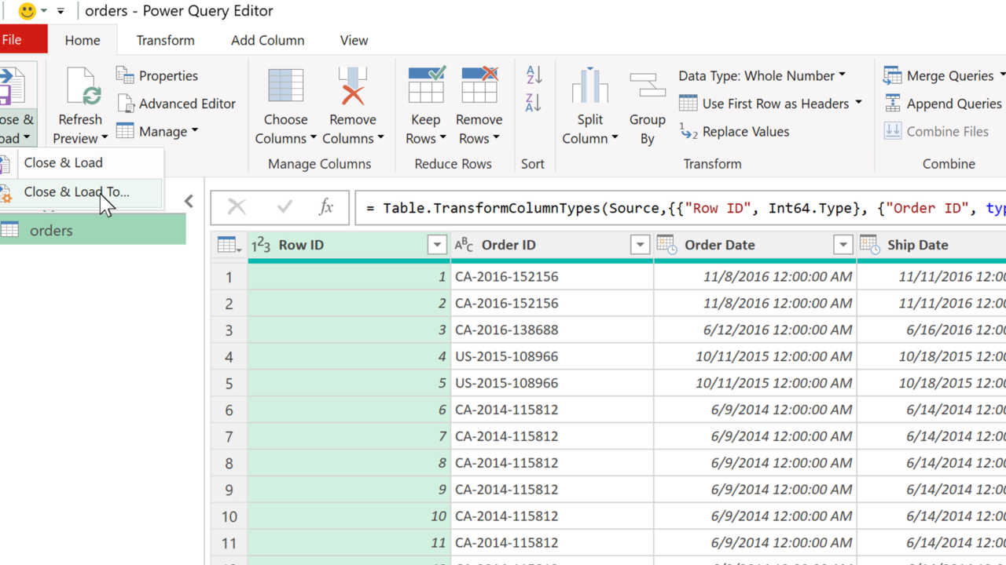Open the Add Column ribbon tab
The image size is (1006, 565).
[267, 40]
